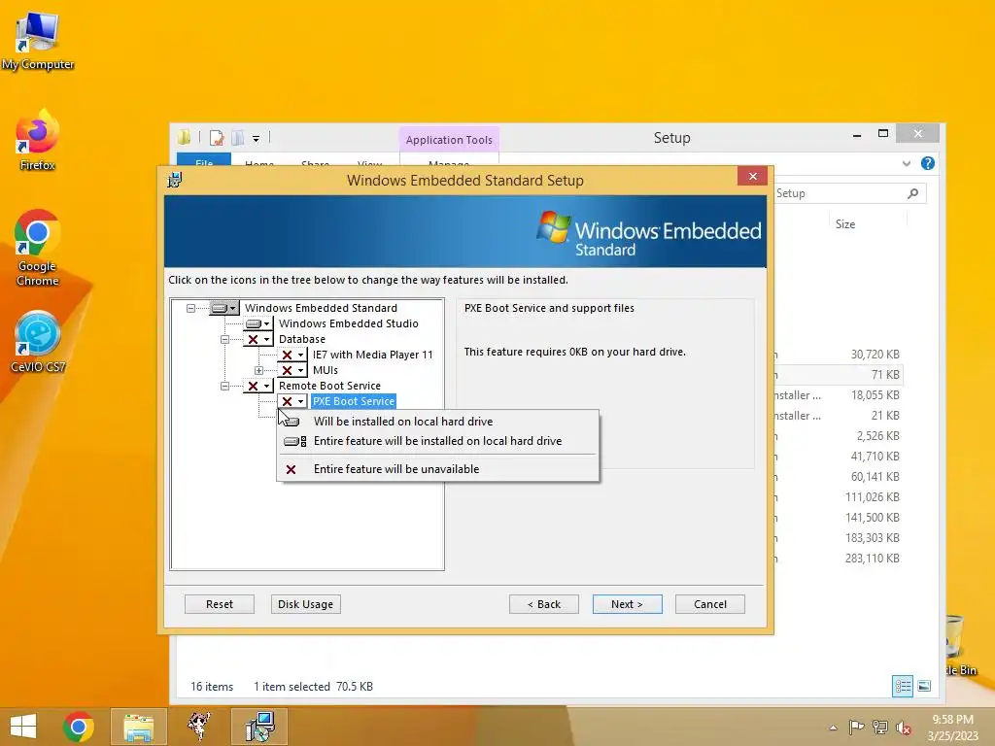This screenshot has width=995, height=746.
Task: Open Disk Usage dialog
Action: pos(306,604)
